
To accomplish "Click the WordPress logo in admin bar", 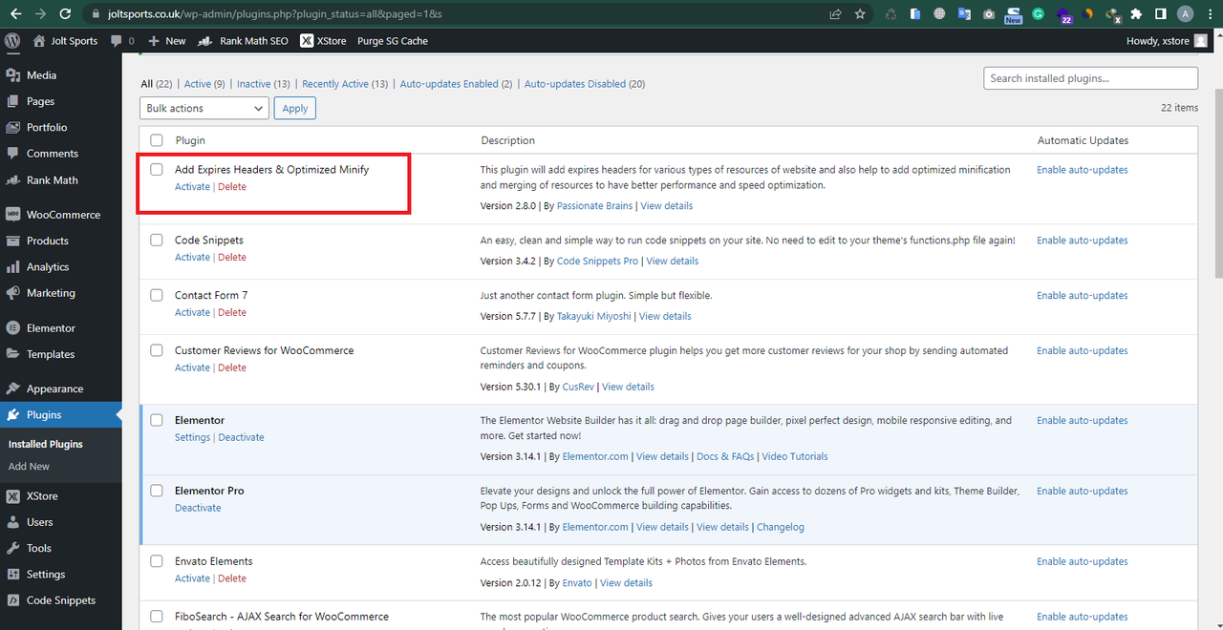I will click(12, 41).
